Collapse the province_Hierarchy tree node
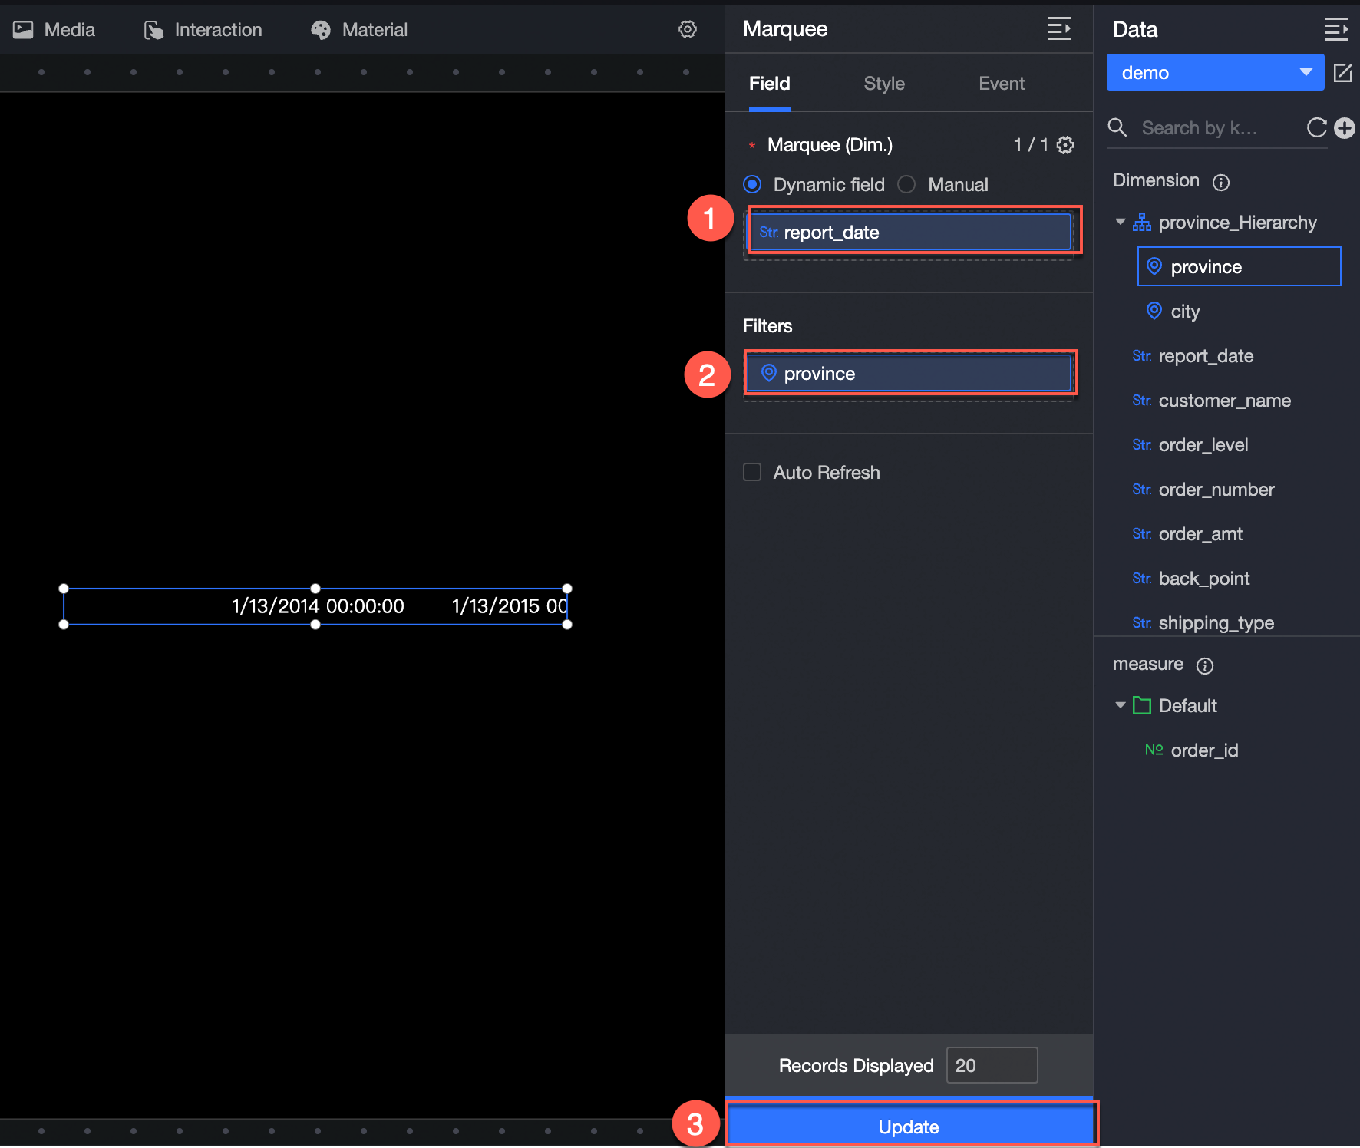The image size is (1360, 1148). (1121, 222)
